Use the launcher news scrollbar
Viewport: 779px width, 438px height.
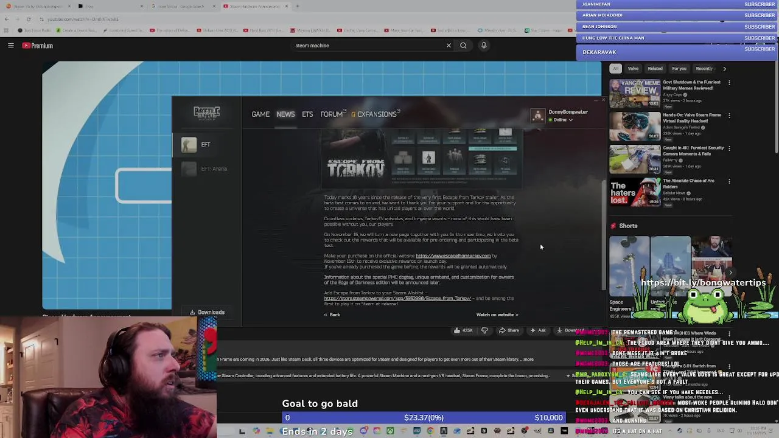(603, 234)
